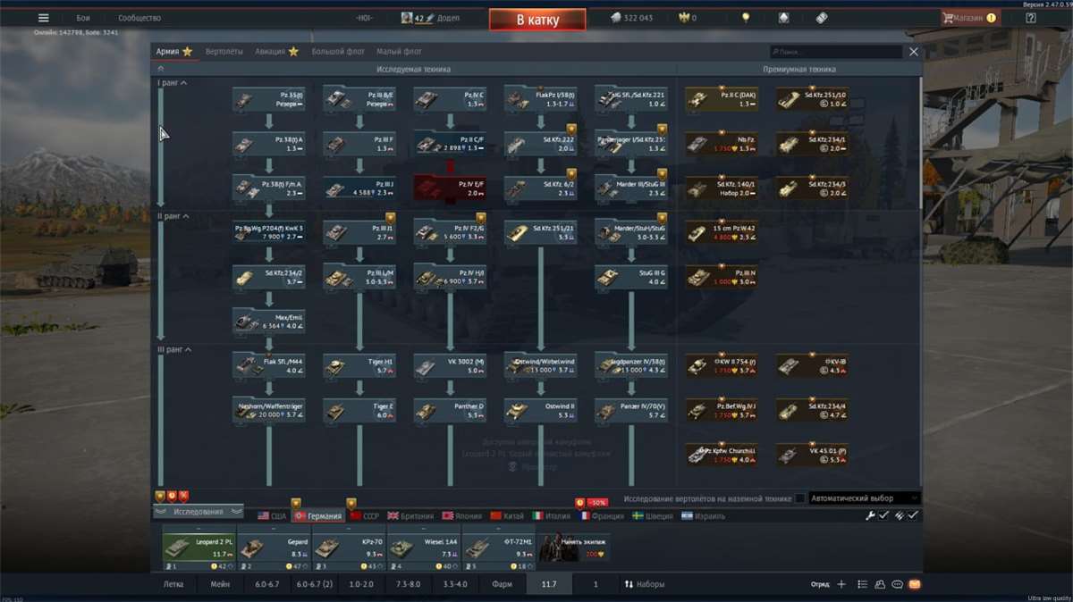Switch to the Малый флот tab
This screenshot has width=1073, height=602.
point(399,52)
